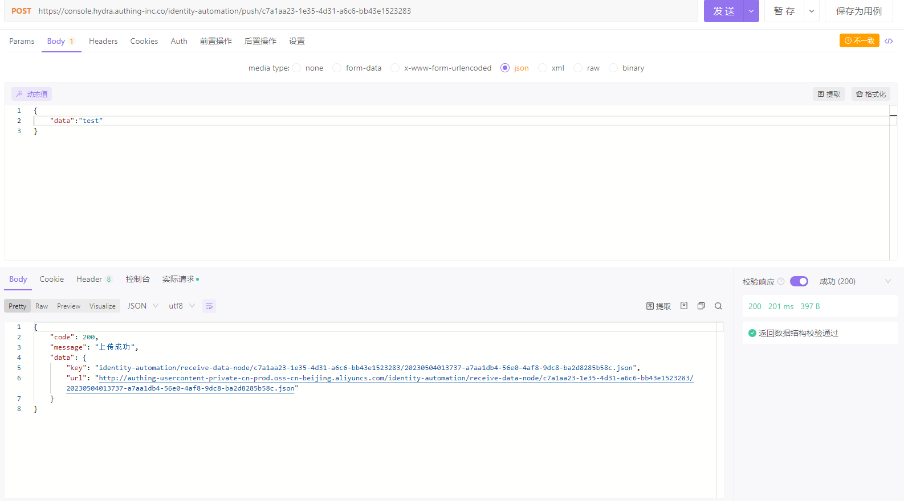Click the 格式化 format button
Screen dimensions: 904x501
click(x=870, y=95)
